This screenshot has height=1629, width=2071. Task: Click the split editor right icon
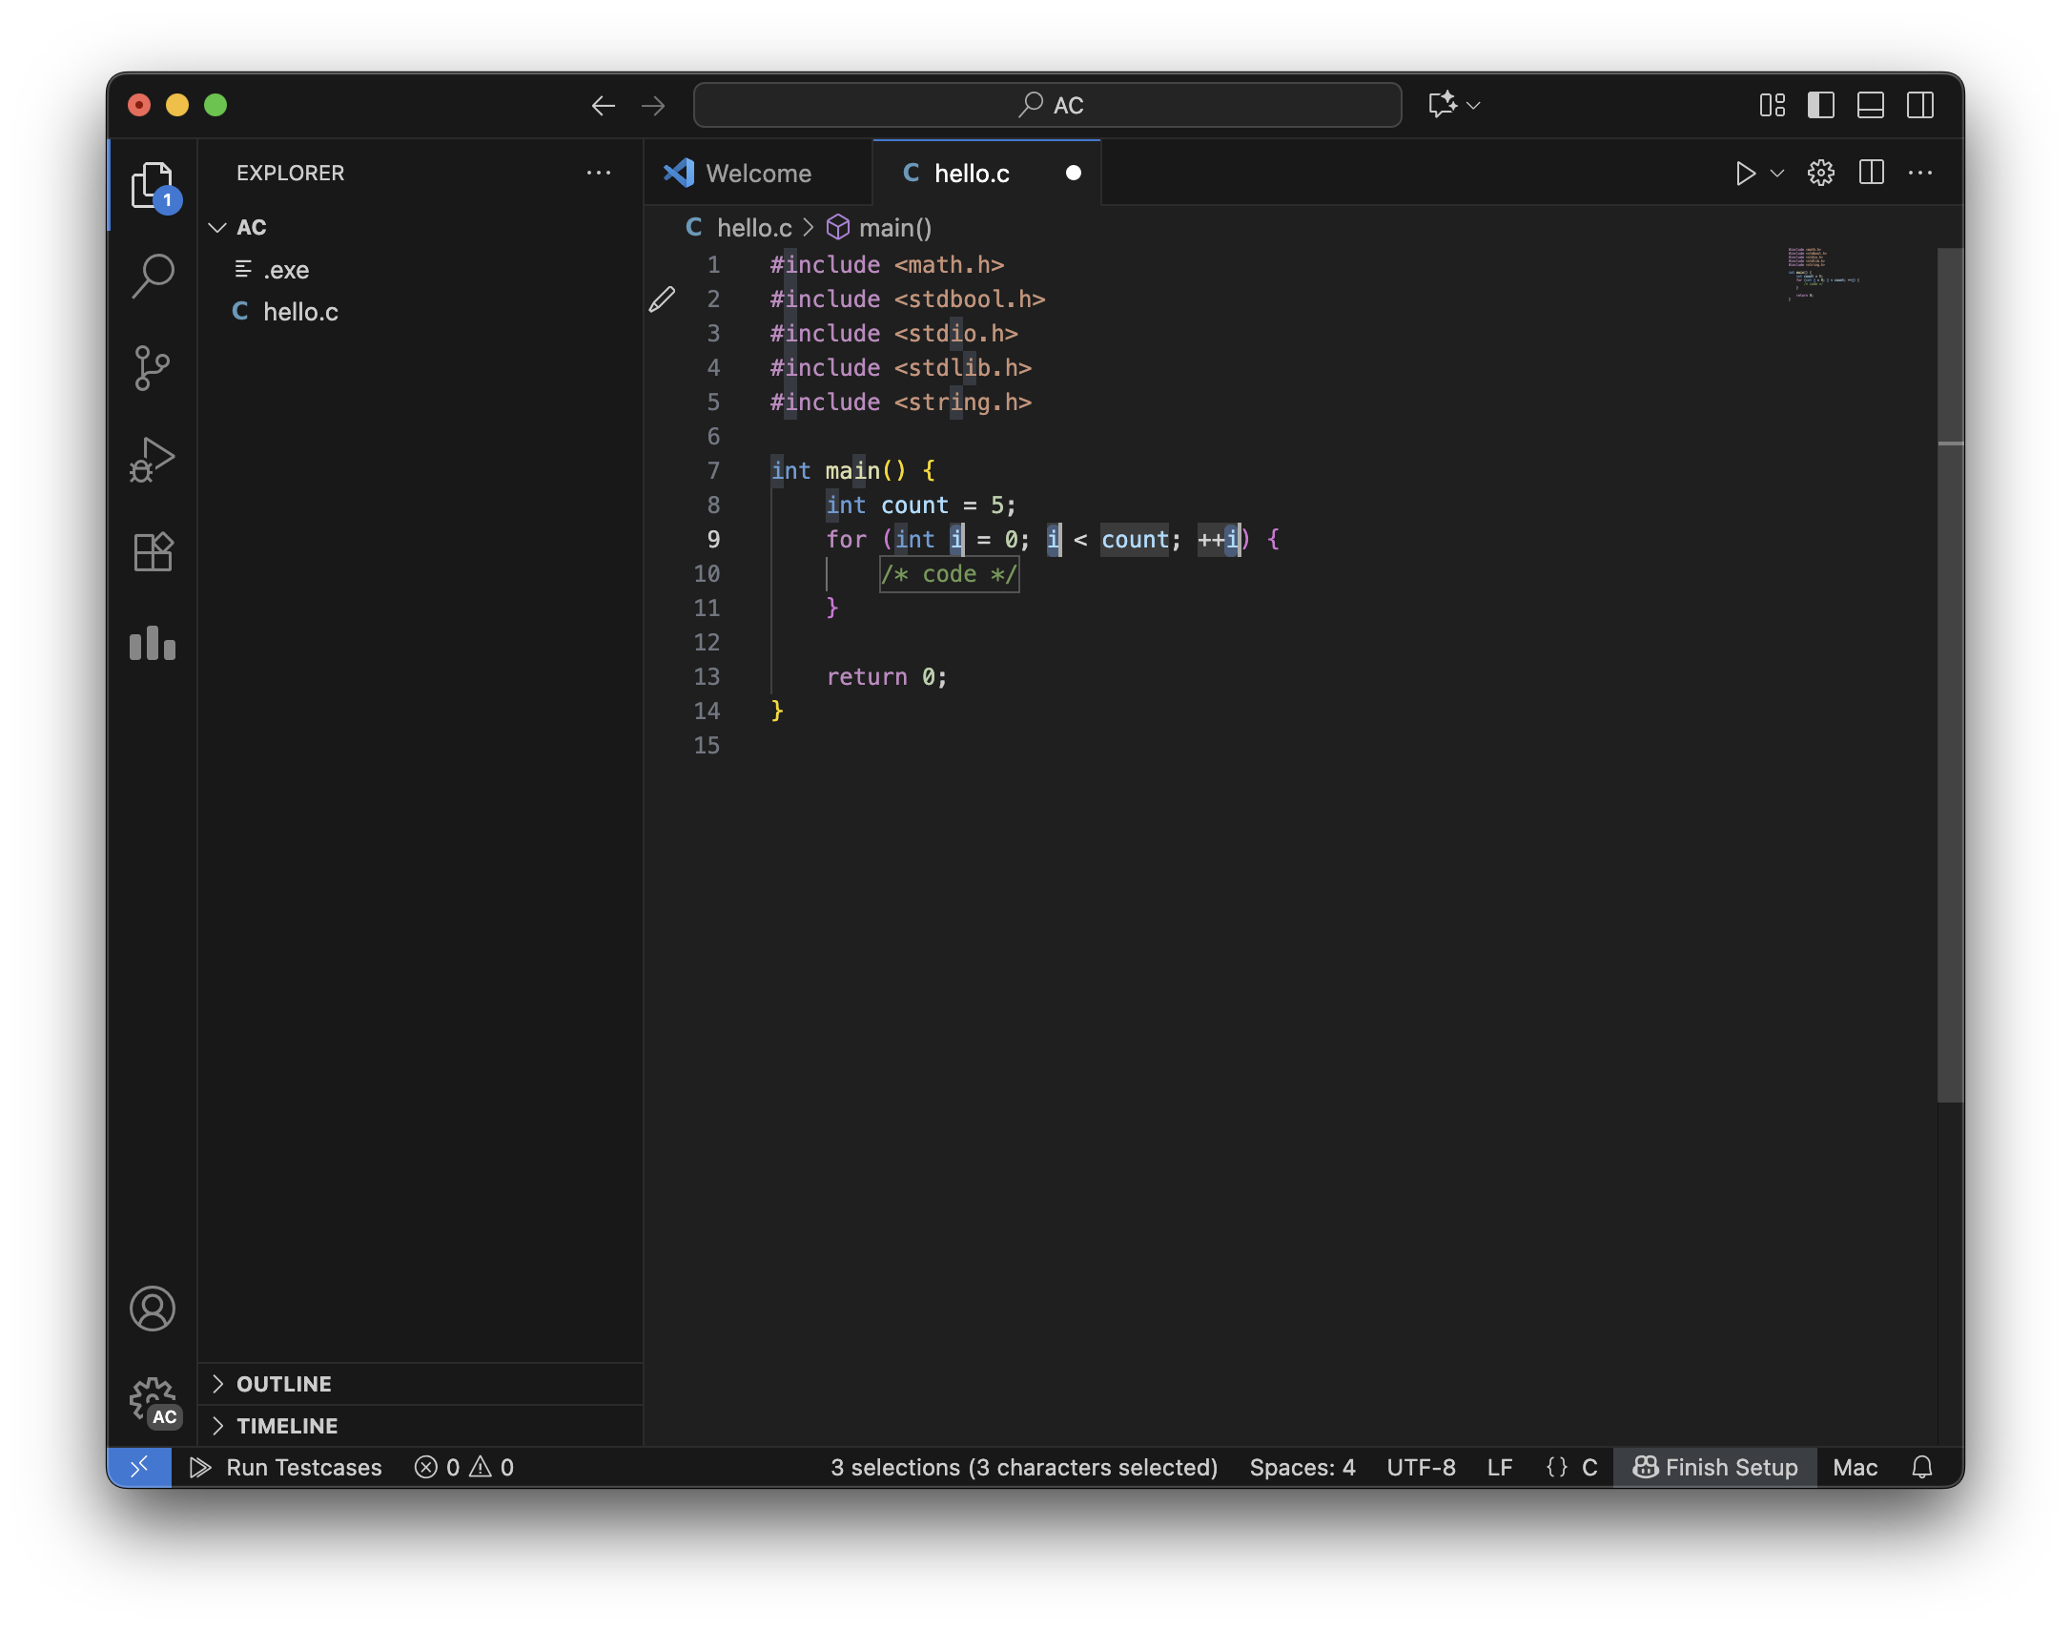coord(1871,174)
